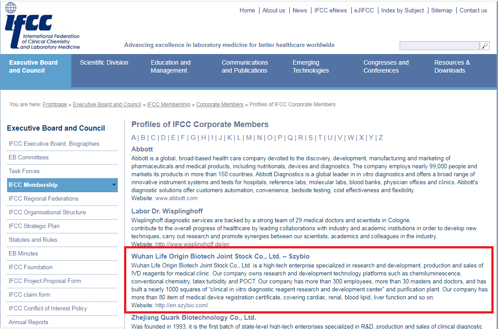498x329 pixels.
Task: Open the Scientific Division menu
Action: (104, 63)
